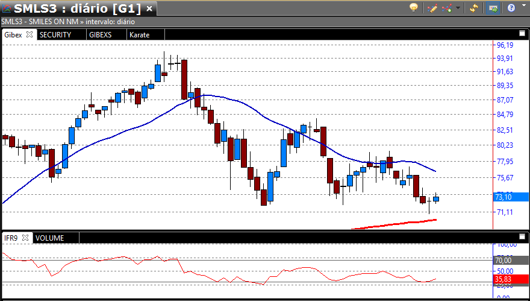Viewport: 530px width, 301px height.
Task: Open the Karate tab
Action: coord(139,35)
